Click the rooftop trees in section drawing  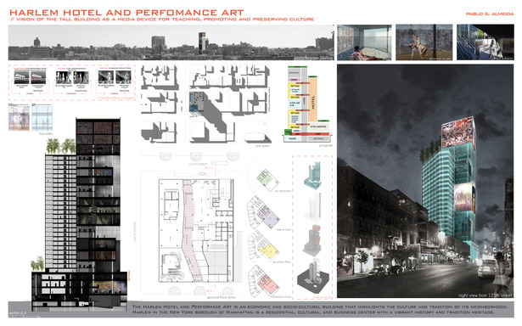point(60,146)
